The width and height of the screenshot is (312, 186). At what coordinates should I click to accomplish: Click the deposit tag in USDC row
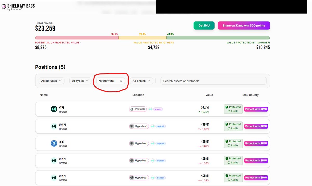coord(161,143)
